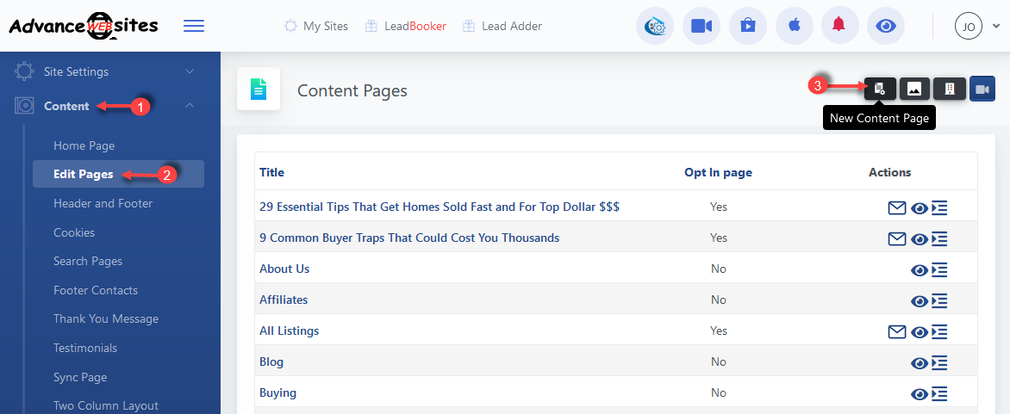Click the New Content Page icon
The width and height of the screenshot is (1010, 414).
coord(880,89)
